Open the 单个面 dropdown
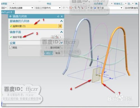 110,8
